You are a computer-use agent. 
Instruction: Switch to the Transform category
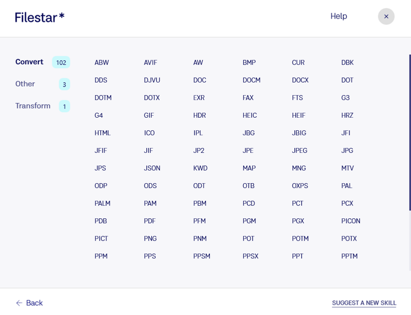point(33,106)
